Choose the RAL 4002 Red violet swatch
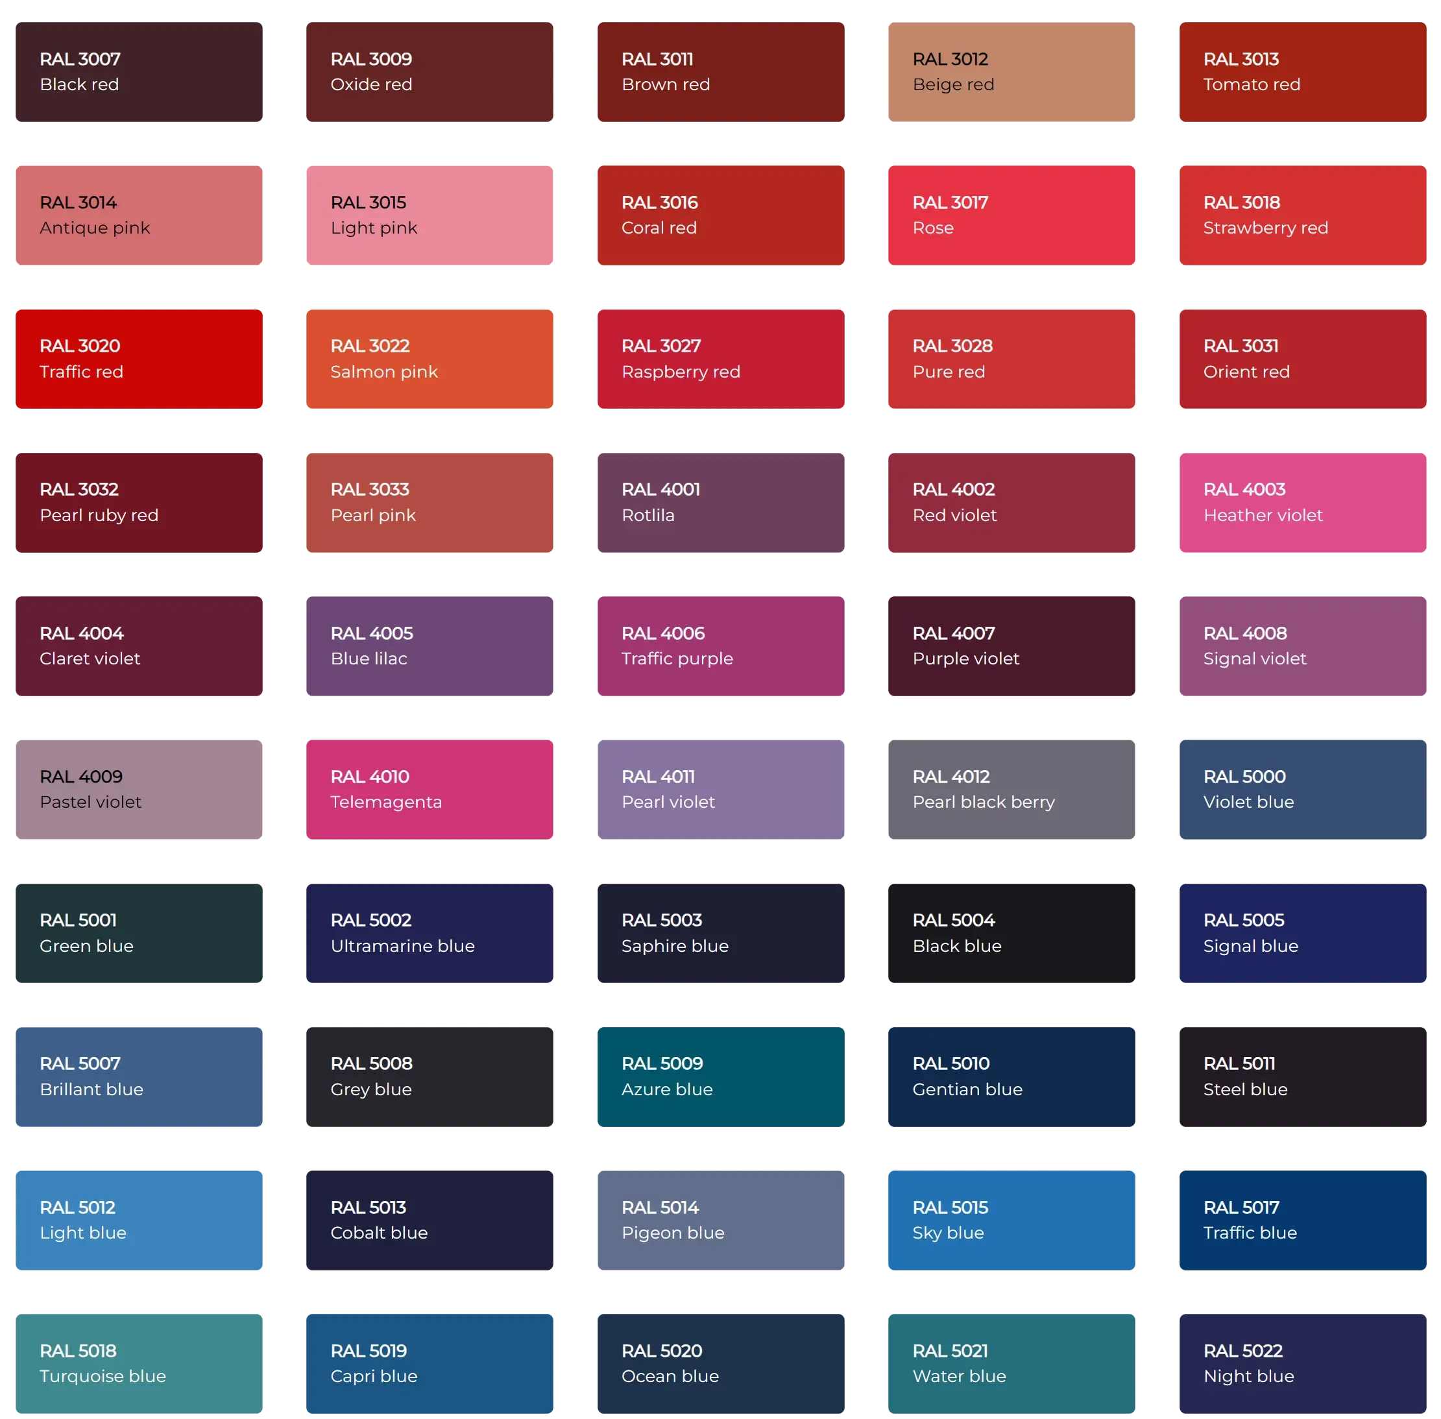The width and height of the screenshot is (1441, 1419). click(x=1011, y=502)
